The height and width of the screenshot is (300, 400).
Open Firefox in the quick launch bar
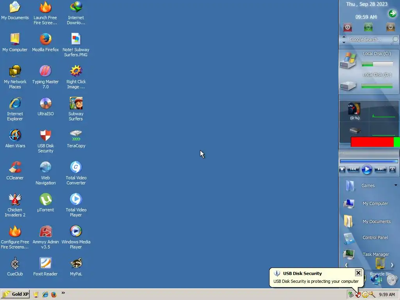point(54,295)
